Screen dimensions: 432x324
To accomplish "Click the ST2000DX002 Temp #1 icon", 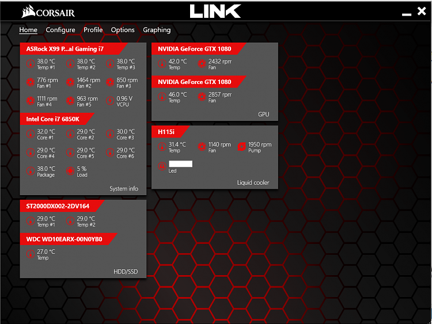I will [x=31, y=221].
